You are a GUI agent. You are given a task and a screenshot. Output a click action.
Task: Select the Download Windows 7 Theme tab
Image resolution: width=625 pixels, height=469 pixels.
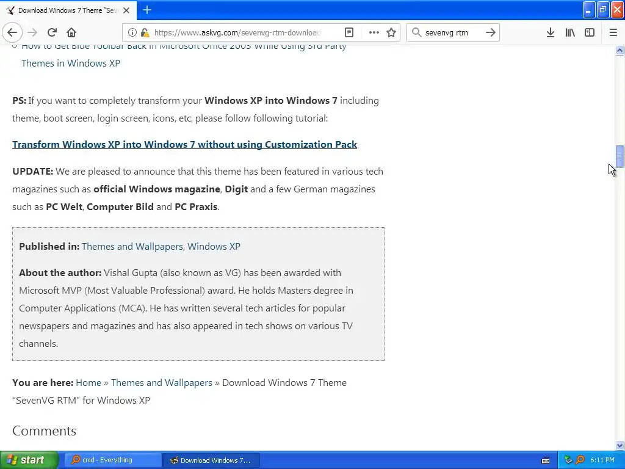[68, 10]
